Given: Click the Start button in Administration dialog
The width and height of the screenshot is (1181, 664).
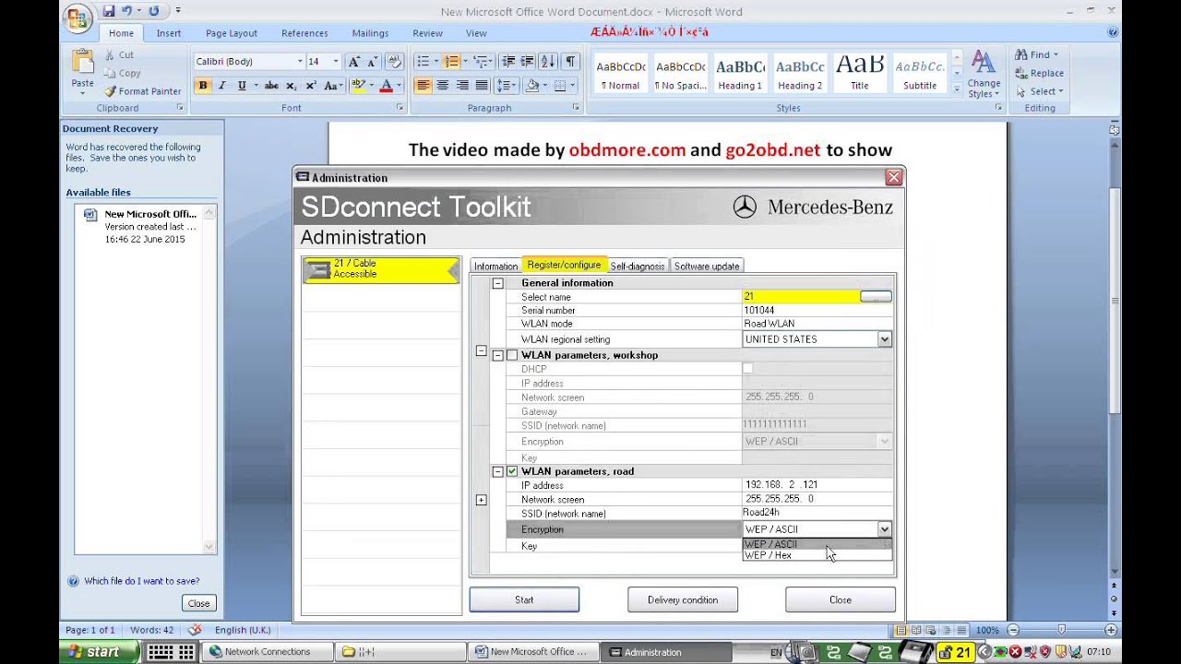Looking at the screenshot, I should click(x=524, y=599).
